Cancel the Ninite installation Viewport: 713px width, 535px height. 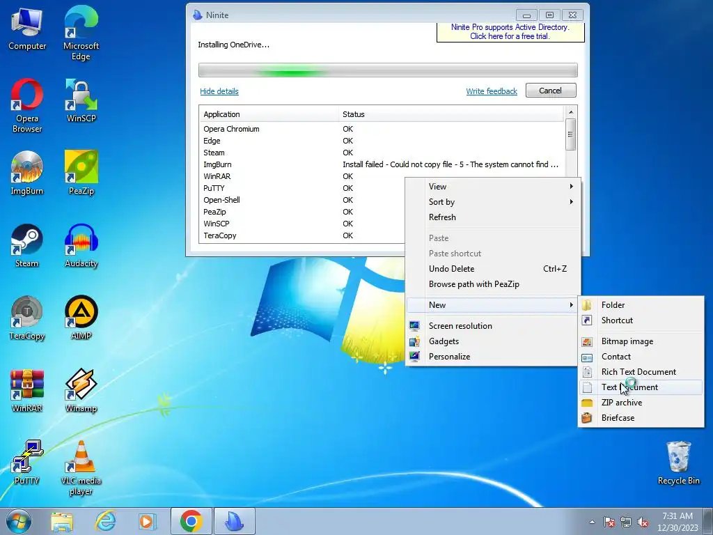click(551, 91)
